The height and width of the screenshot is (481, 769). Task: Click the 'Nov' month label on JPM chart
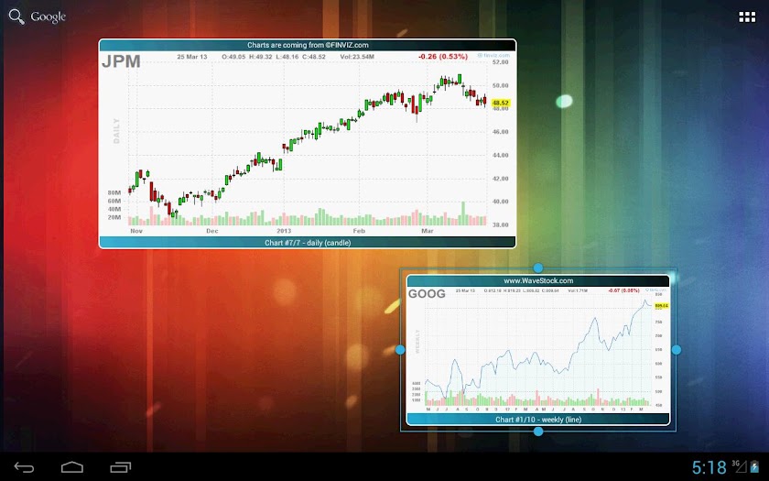[x=136, y=231]
